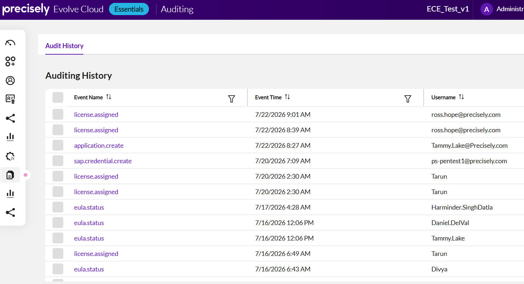Check the license.assigned 6:49 AM row box

click(58, 254)
